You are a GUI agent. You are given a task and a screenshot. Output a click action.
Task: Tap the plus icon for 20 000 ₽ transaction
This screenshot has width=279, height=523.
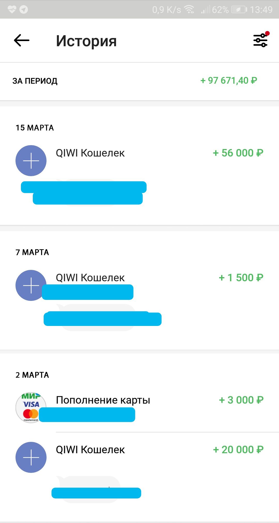[31, 457]
